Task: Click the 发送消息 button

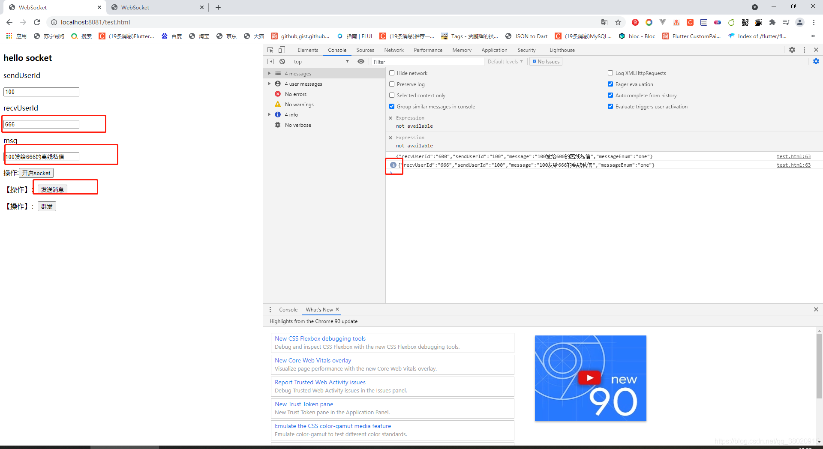Action: (52, 190)
